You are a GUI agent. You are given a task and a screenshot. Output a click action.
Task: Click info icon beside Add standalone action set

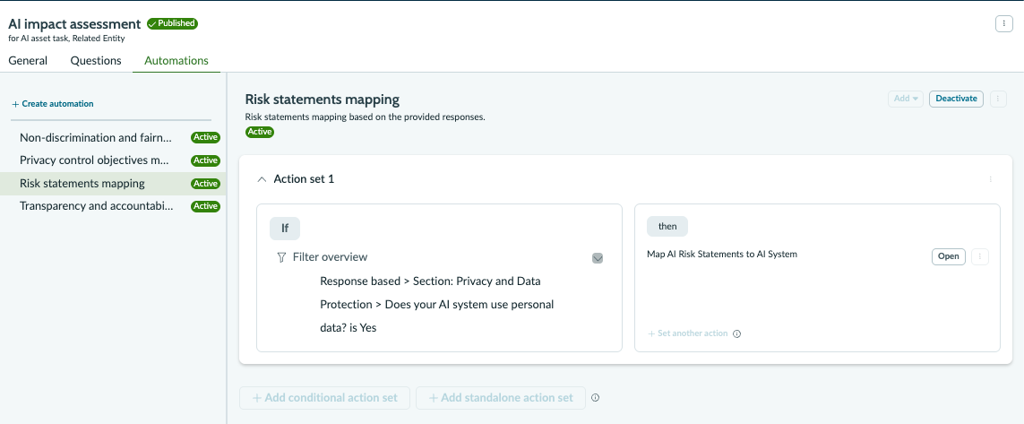(x=595, y=397)
